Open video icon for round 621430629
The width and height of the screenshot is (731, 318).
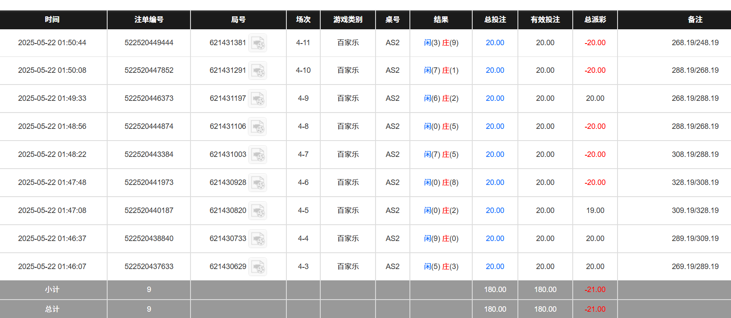pyautogui.click(x=257, y=267)
